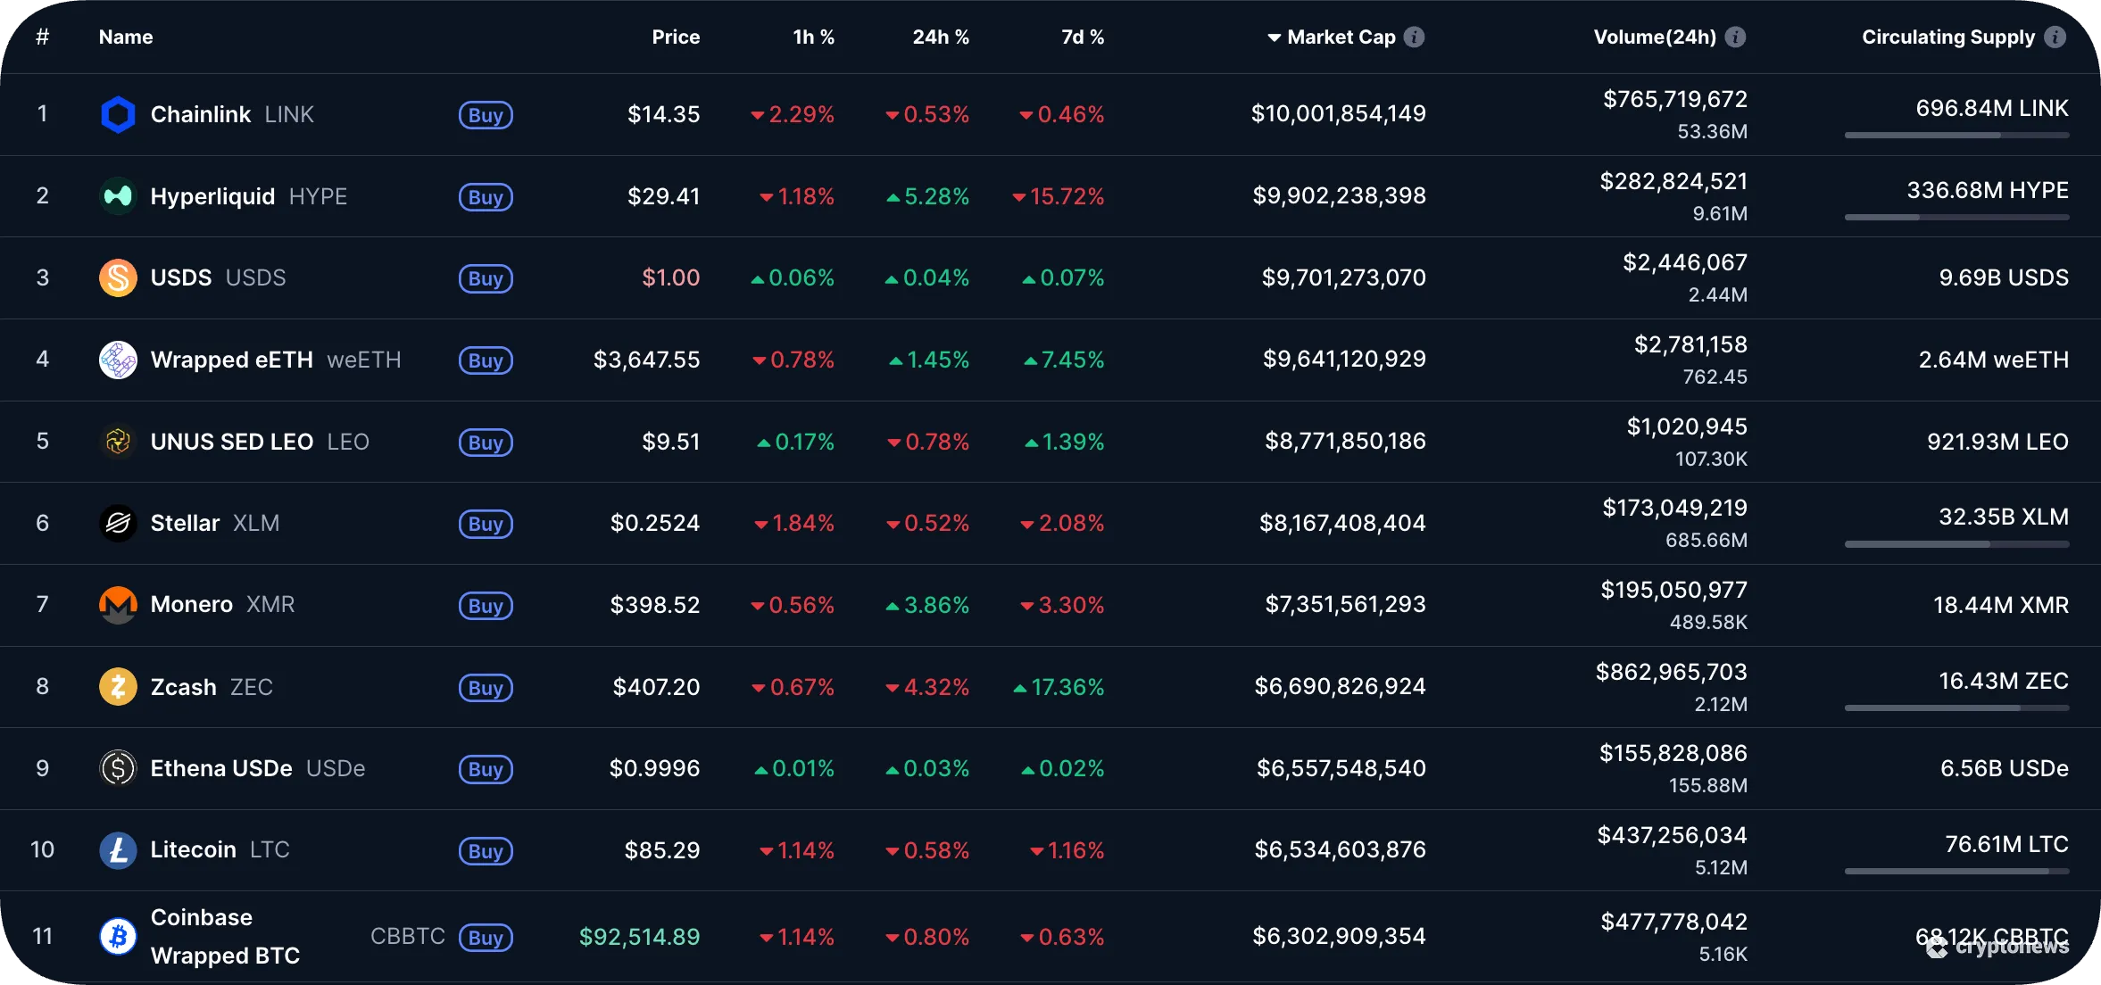Click the LINK circulating supply progress bar
Image resolution: width=2101 pixels, height=985 pixels.
tap(1956, 136)
